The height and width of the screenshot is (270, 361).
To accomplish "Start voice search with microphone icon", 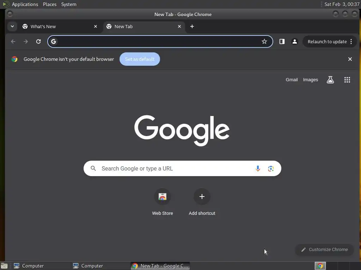I will 258,168.
